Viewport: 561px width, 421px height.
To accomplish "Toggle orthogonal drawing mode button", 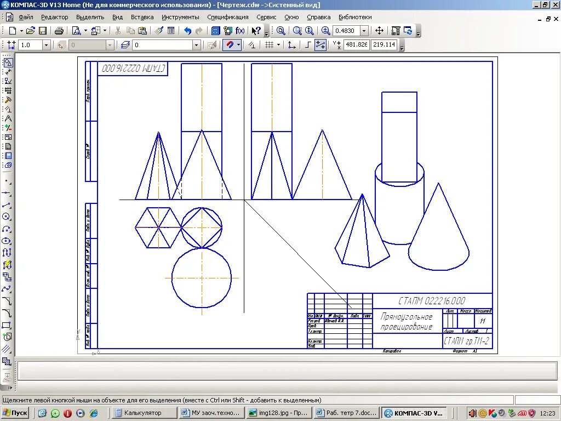I will click(x=308, y=45).
